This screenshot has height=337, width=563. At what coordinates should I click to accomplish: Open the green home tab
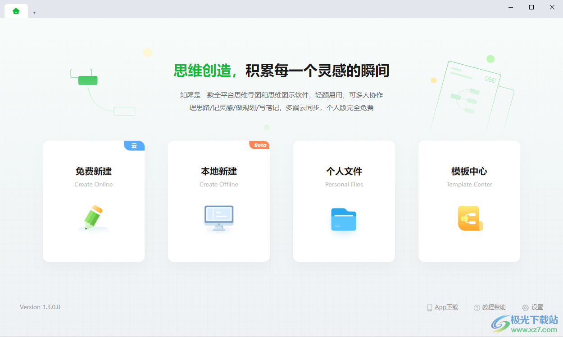[x=16, y=11]
